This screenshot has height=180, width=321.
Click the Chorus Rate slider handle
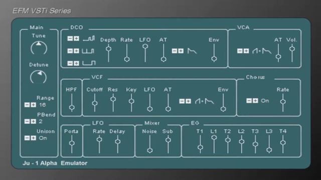283,101
